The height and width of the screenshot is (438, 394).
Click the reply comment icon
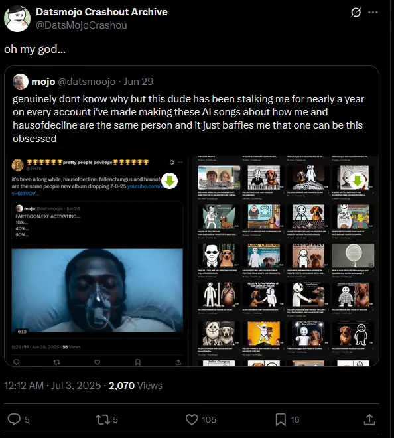tap(14, 419)
